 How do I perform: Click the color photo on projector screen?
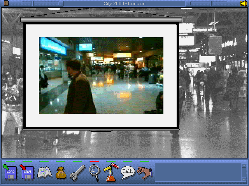pos(101,76)
